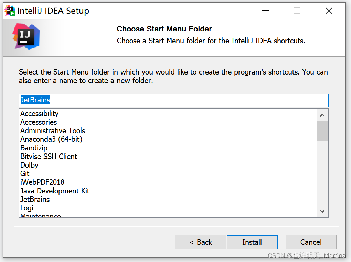351x262 pixels.
Task: Select the Logi folder entry
Action: tap(26, 208)
